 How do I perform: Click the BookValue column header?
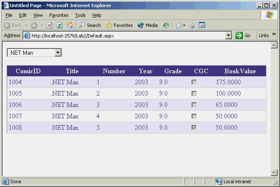240,71
